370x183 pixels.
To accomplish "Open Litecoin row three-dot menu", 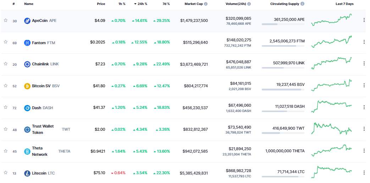I will point(364,172).
